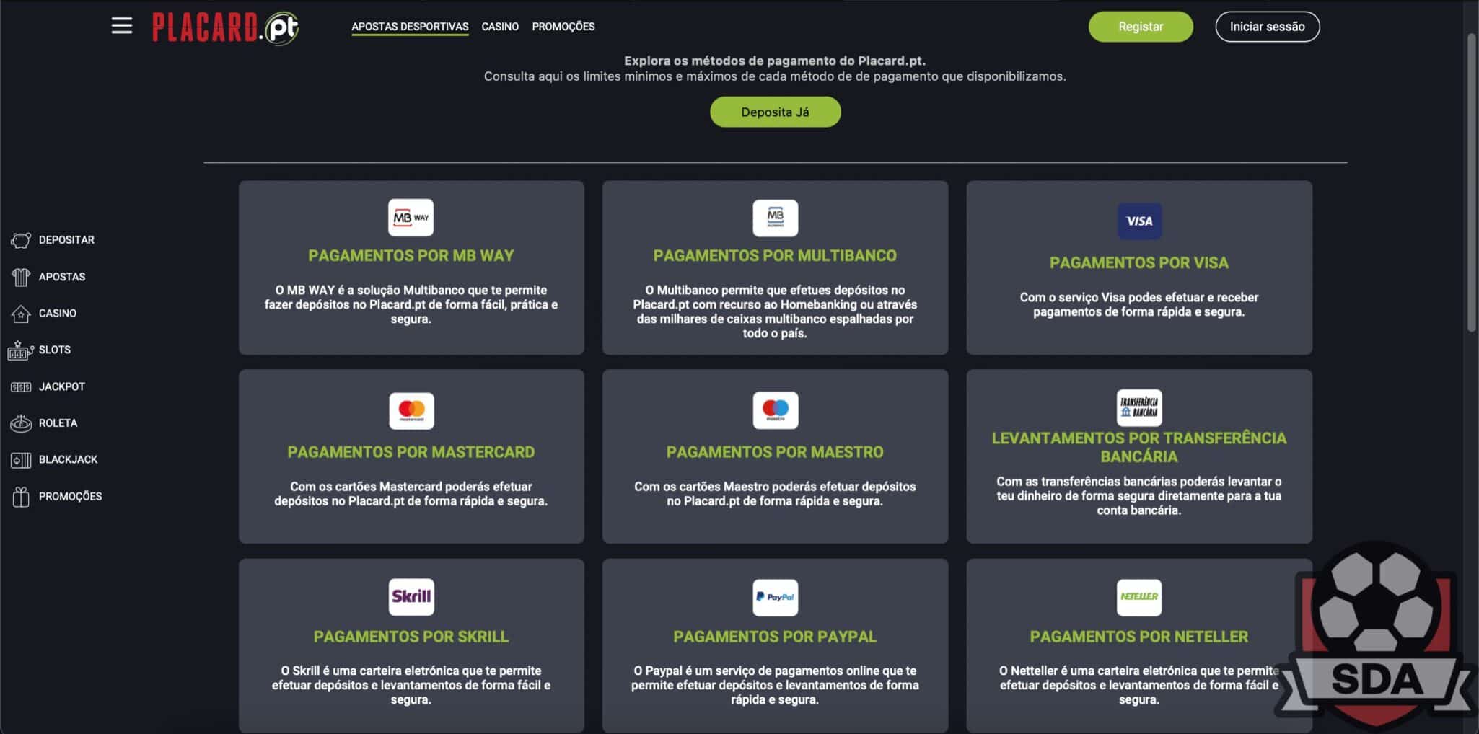Open Promoções in the top navigation
The width and height of the screenshot is (1479, 734).
[x=563, y=27]
